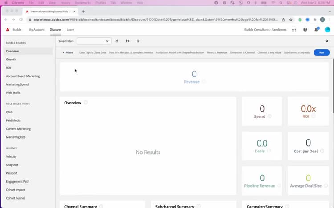Open the board settings gear icon

pos(327,41)
